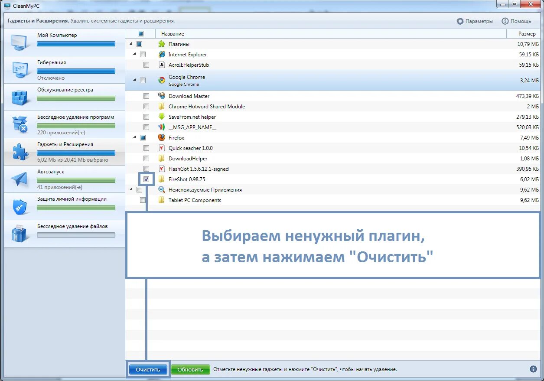Click the privacy shield icon
Screen dimensions: 544x381
pyautogui.click(x=20, y=206)
